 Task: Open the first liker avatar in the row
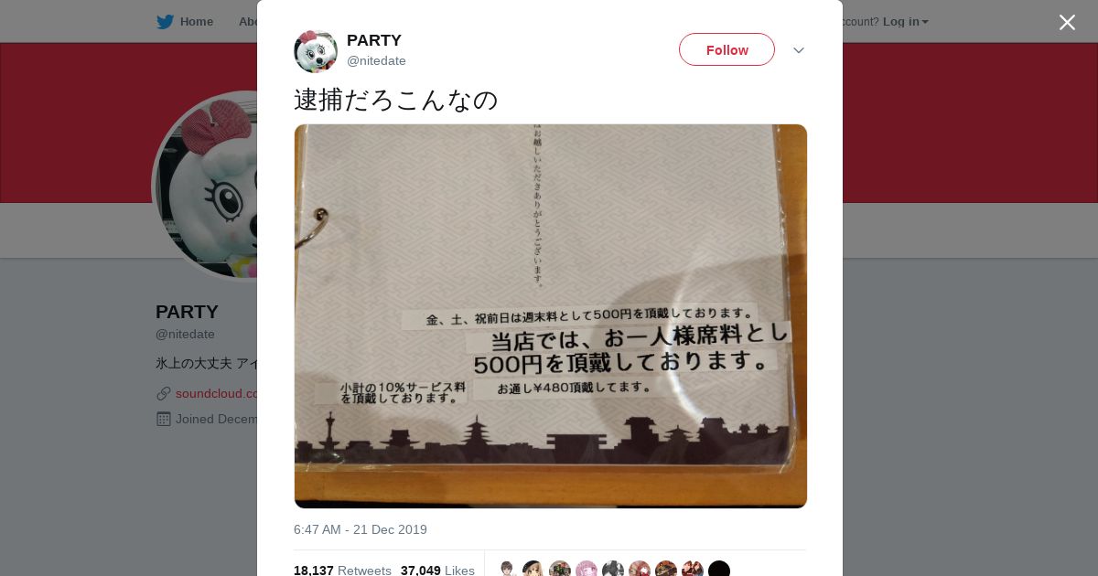point(507,569)
